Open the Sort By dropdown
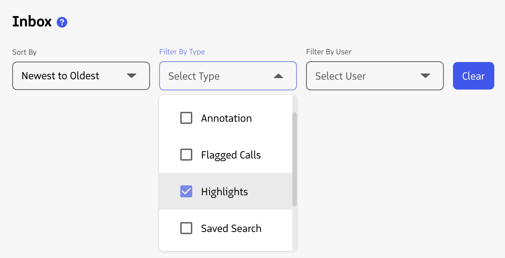The height and width of the screenshot is (258, 505). click(81, 76)
